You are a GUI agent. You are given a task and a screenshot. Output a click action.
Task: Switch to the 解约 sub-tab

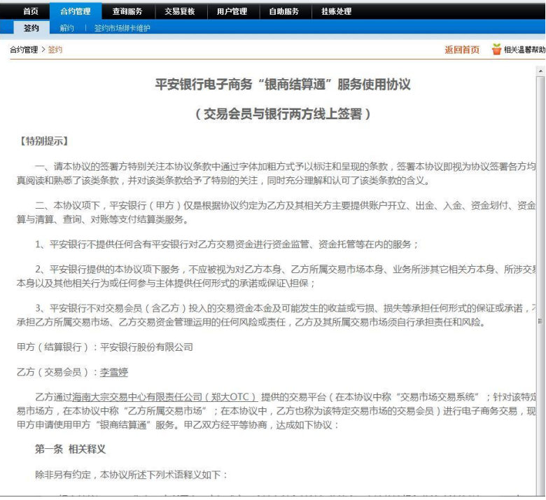point(67,28)
